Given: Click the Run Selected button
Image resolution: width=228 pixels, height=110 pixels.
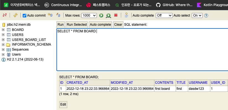Looking at the screenshot, I should 77,25.
